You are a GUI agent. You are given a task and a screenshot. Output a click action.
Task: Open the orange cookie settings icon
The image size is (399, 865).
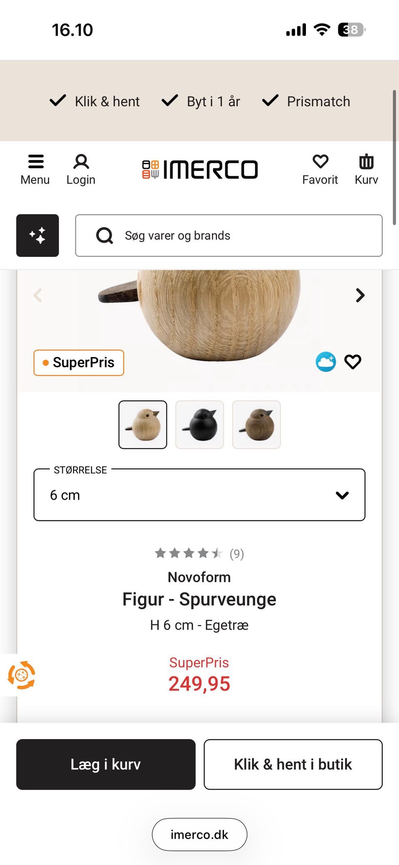21,675
